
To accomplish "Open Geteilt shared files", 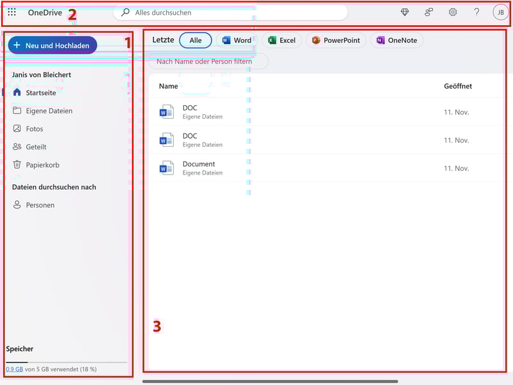I will 36,147.
